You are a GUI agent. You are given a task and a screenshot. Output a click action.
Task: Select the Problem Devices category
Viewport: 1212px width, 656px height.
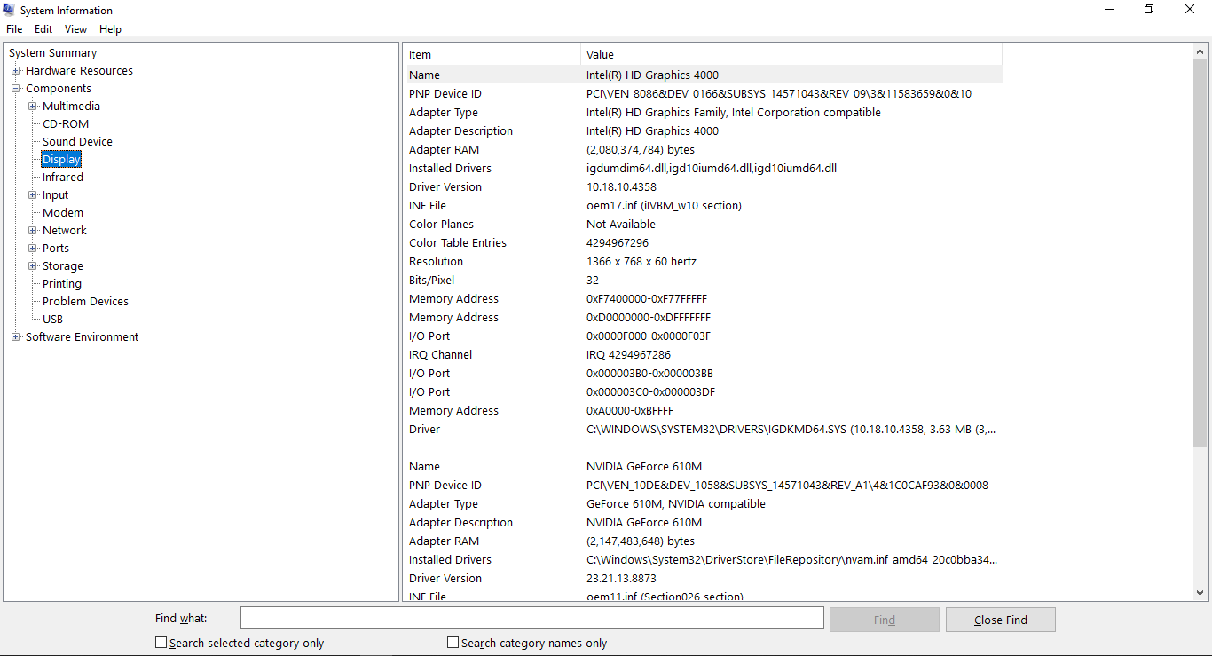tap(84, 301)
